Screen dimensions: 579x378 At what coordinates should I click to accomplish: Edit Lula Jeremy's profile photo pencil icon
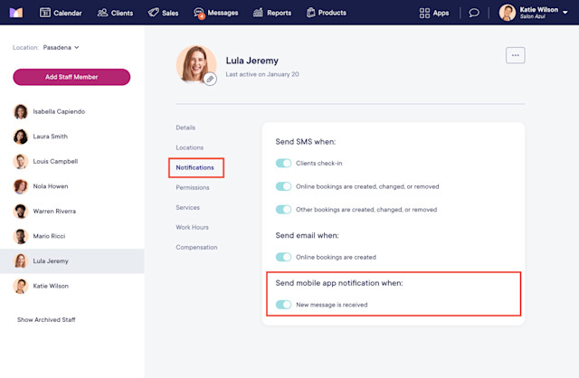click(210, 79)
